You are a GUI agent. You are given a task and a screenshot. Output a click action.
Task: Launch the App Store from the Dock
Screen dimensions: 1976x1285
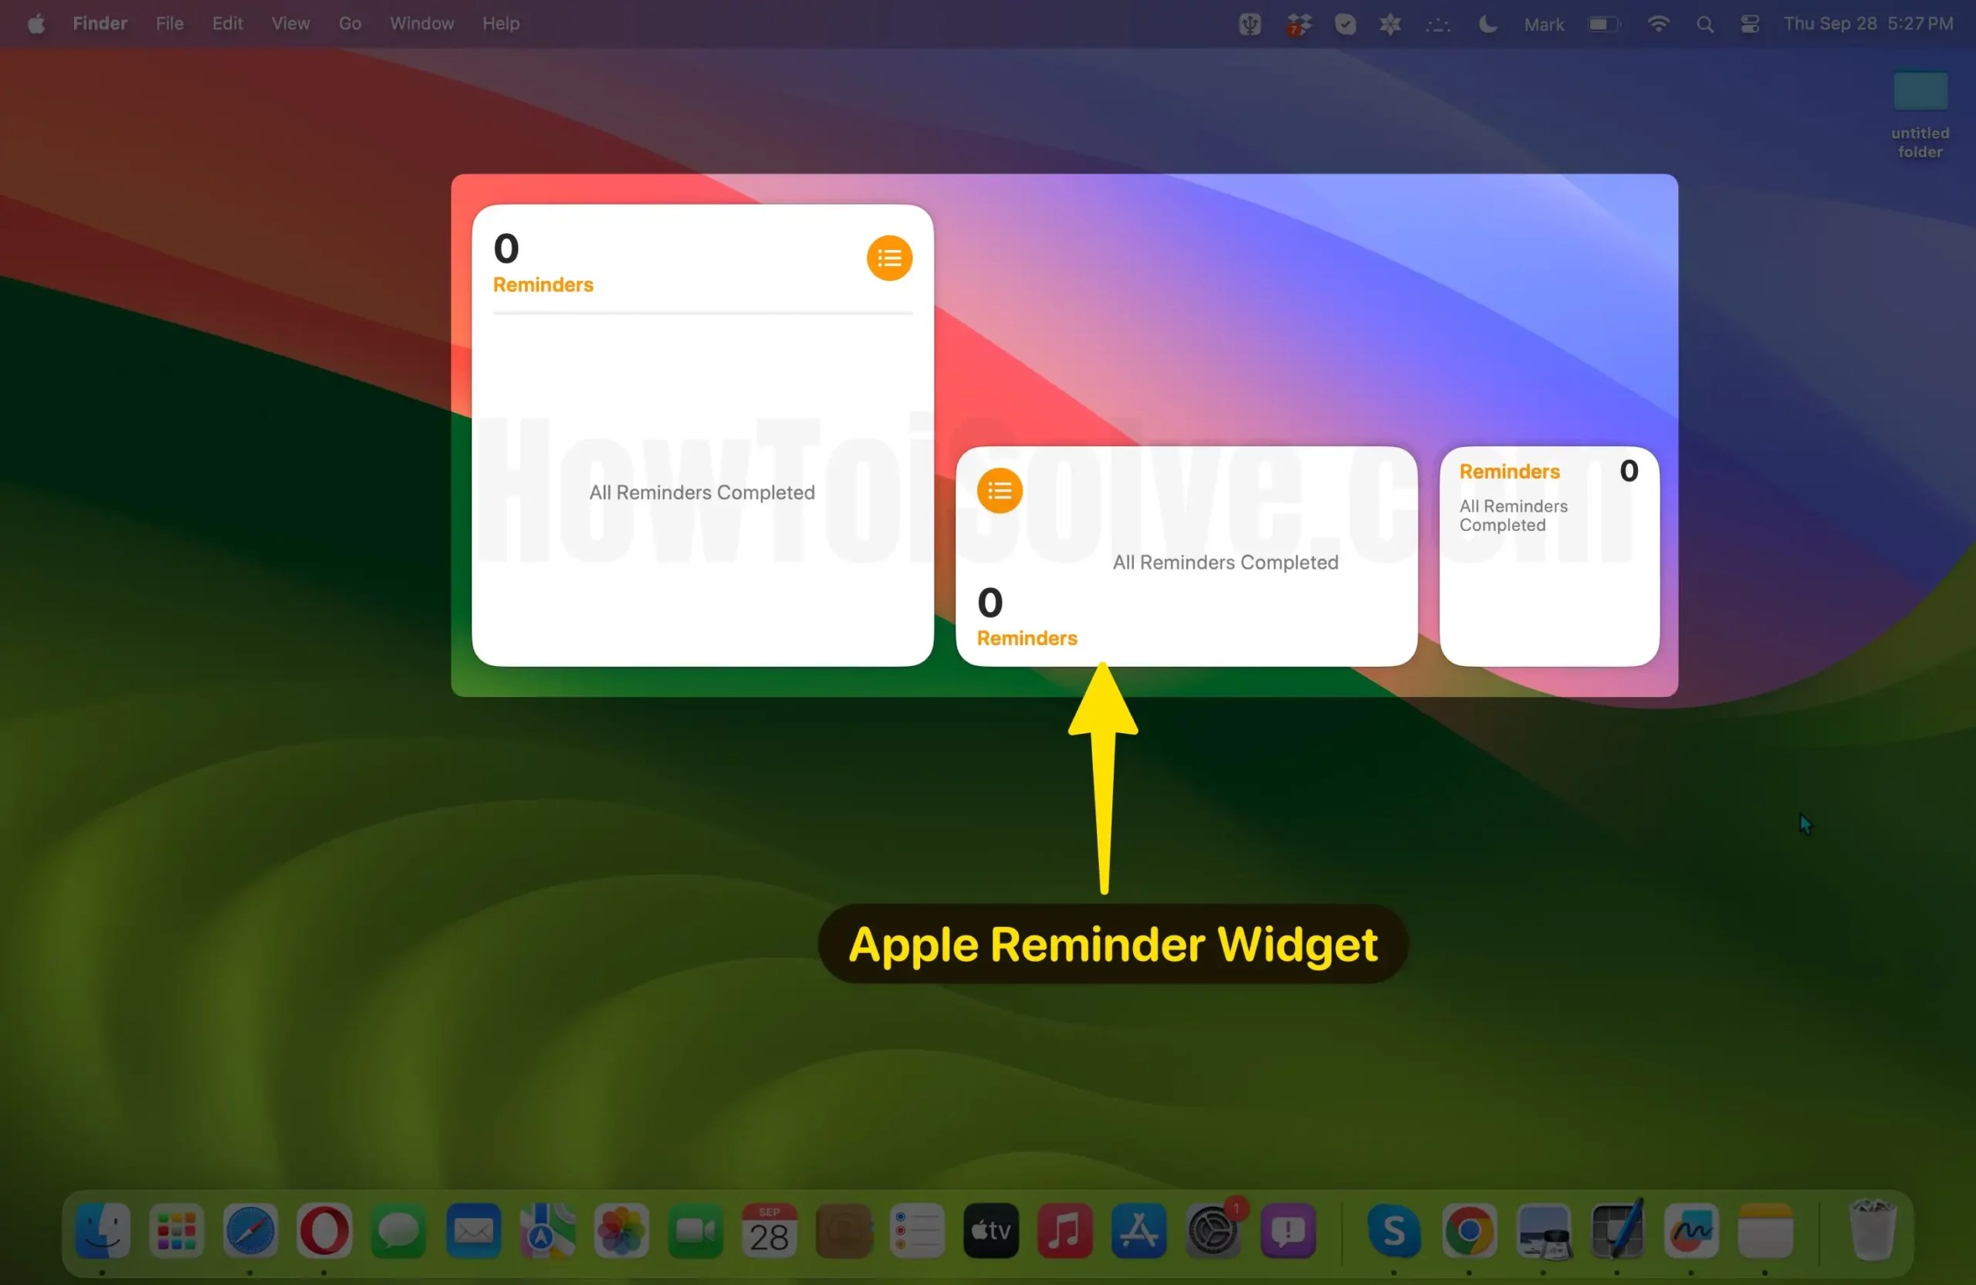1139,1232
